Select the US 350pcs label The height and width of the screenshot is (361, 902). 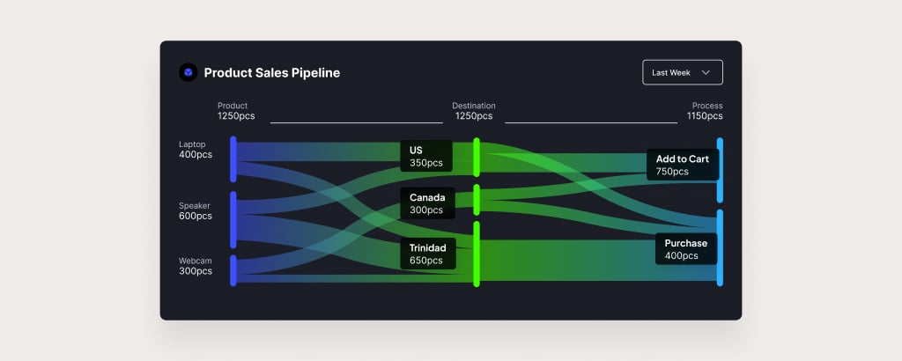point(426,157)
